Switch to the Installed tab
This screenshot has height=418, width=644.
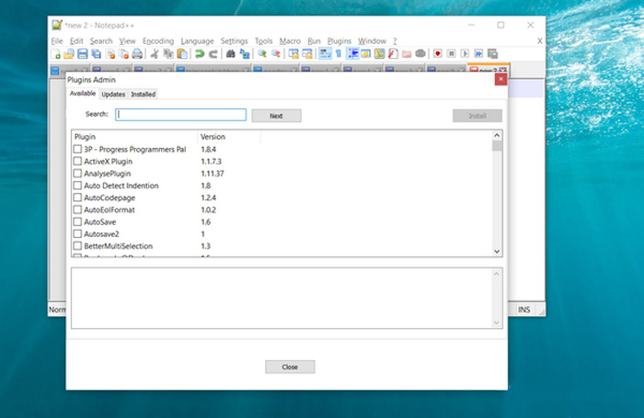click(143, 94)
